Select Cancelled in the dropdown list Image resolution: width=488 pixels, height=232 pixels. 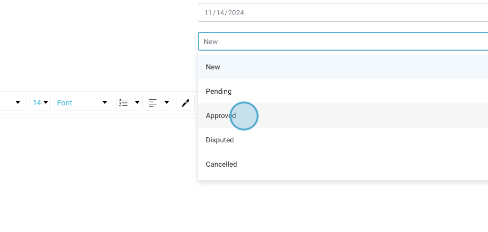pos(221,164)
